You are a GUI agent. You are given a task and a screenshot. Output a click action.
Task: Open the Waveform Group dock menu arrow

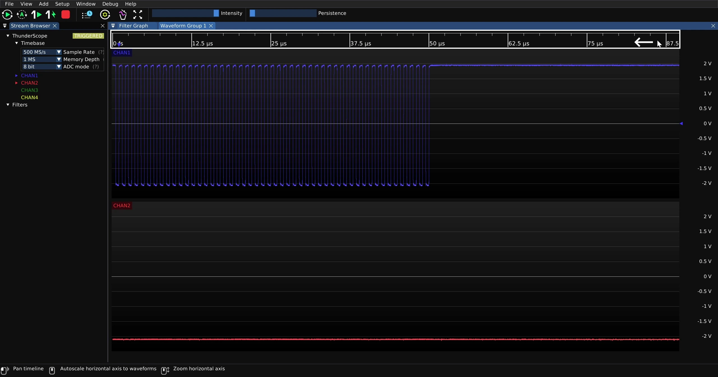coord(113,26)
